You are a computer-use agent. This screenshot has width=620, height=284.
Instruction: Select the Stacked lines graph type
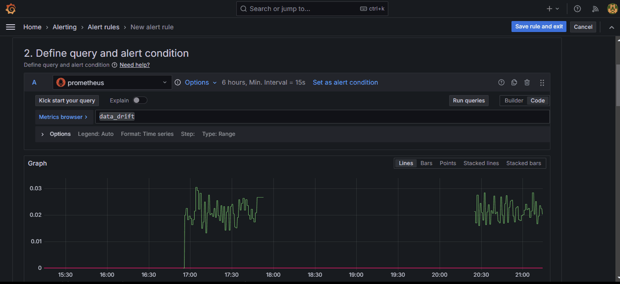pyautogui.click(x=481, y=163)
